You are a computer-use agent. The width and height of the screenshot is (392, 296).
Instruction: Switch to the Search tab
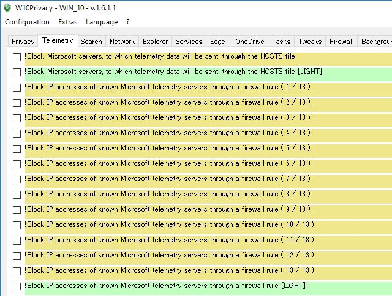[91, 42]
